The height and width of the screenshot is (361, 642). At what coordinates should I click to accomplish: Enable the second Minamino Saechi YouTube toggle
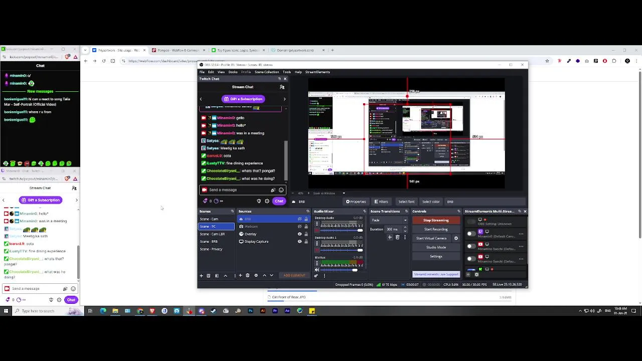tap(470, 259)
